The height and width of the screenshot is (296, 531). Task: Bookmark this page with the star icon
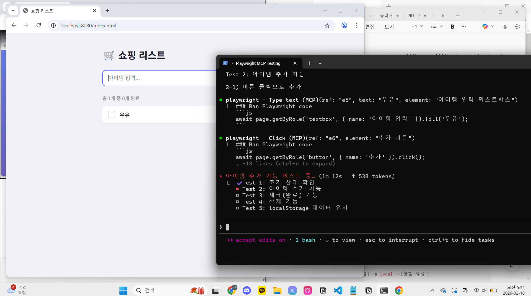[327, 25]
